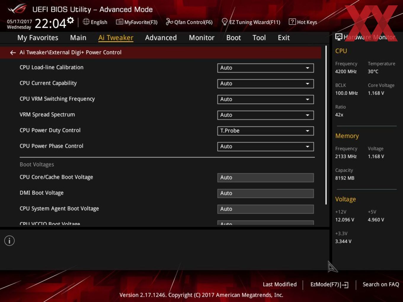Click the info circle icon

pos(9,241)
